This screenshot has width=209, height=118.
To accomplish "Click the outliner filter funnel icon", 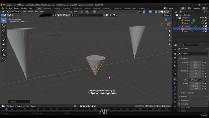I will 205,12.
